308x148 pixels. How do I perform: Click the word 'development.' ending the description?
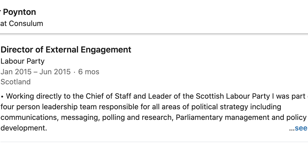point(24,128)
